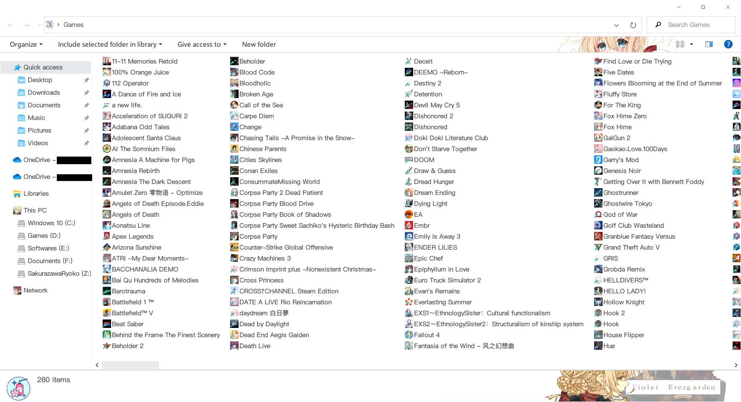This screenshot has height=402, width=741.
Task: Select Network in navigation pane
Action: coord(35,290)
